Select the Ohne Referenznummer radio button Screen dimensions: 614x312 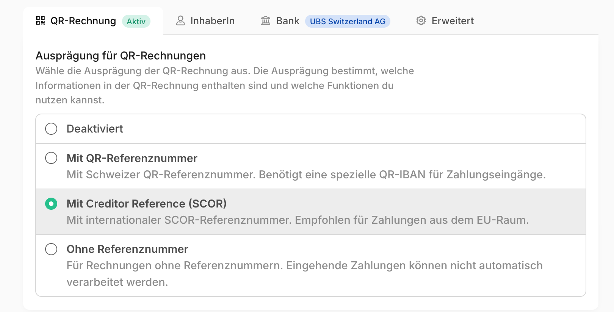[x=51, y=249]
